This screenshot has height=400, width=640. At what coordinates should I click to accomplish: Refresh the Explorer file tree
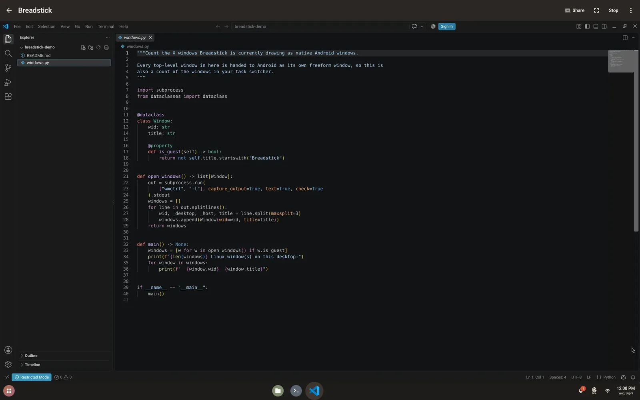[x=98, y=47]
